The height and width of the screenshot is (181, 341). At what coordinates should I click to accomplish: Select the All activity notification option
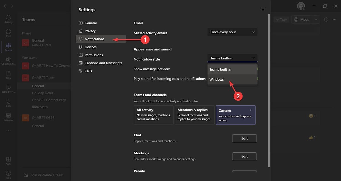coord(154,115)
